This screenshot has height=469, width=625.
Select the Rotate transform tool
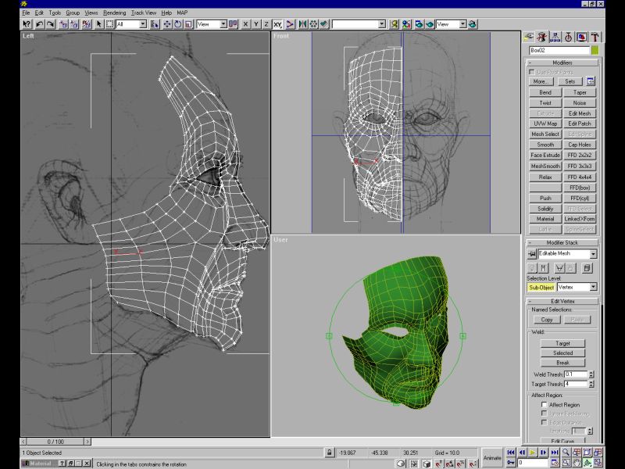tap(177, 24)
